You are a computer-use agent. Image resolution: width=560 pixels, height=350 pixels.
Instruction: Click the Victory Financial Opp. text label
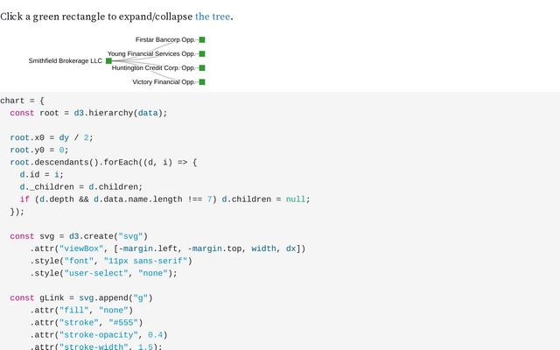[x=164, y=82]
